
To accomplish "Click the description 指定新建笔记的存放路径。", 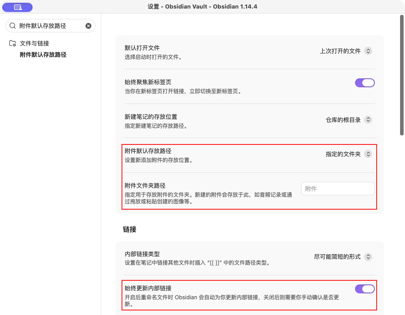I will point(157,126).
